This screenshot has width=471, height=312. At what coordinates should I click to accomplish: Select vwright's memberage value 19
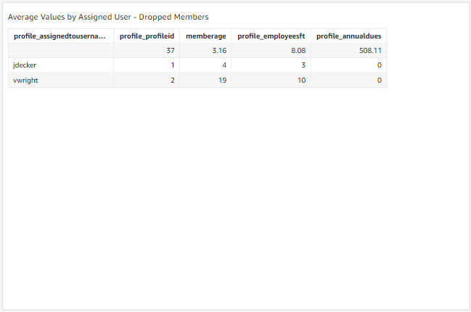[x=205, y=81]
